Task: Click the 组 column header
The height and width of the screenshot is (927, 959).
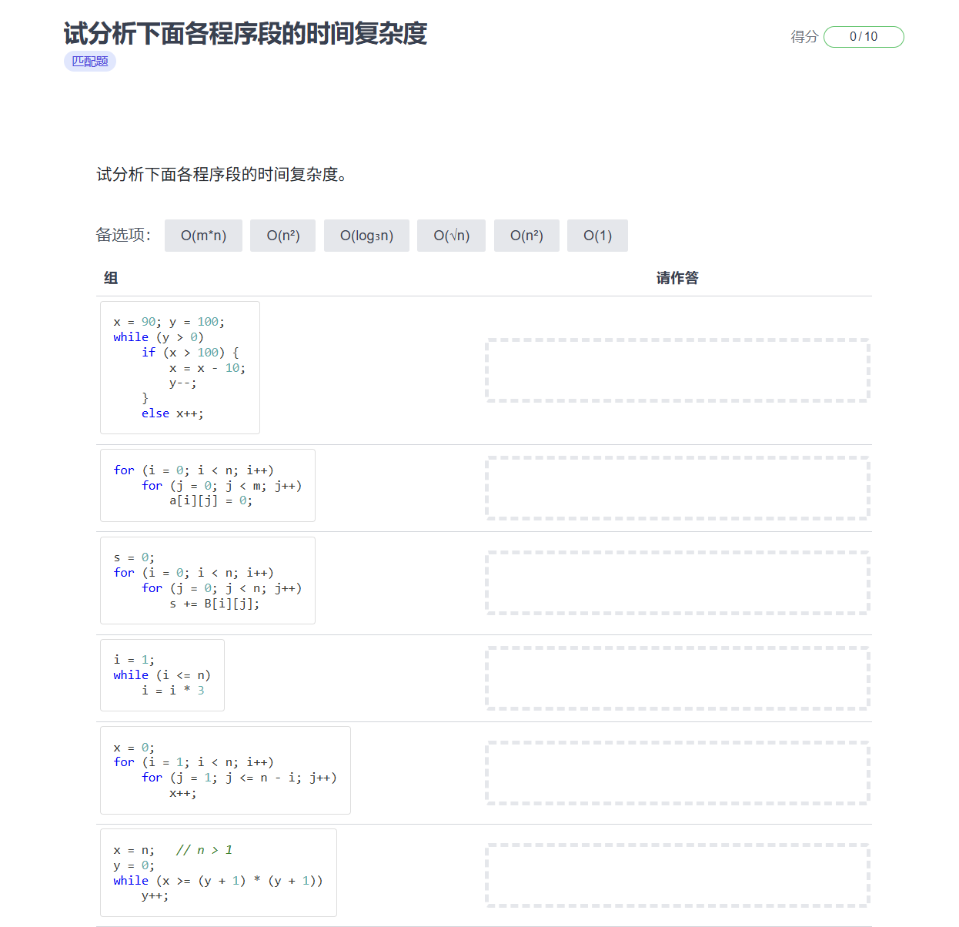Action: pyautogui.click(x=111, y=278)
